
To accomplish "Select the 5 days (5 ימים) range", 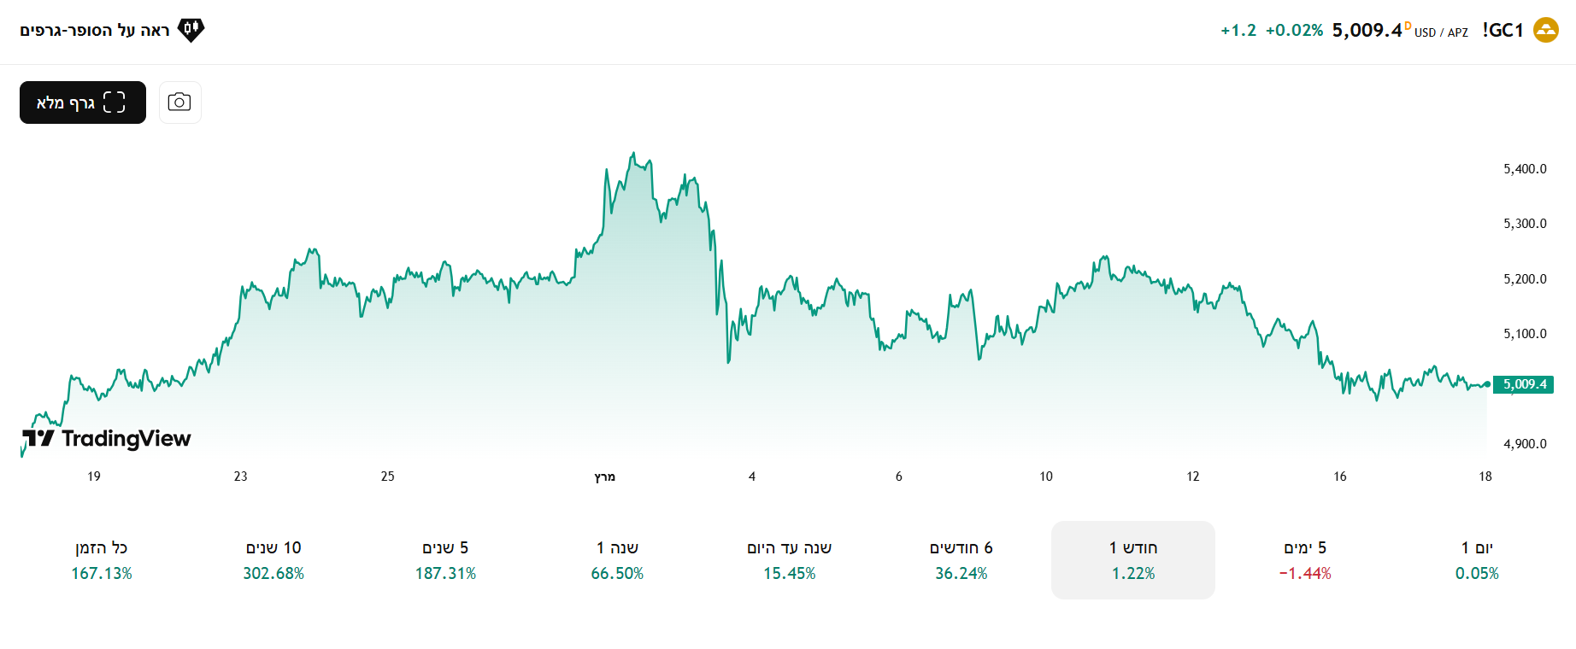I will pos(1304,559).
